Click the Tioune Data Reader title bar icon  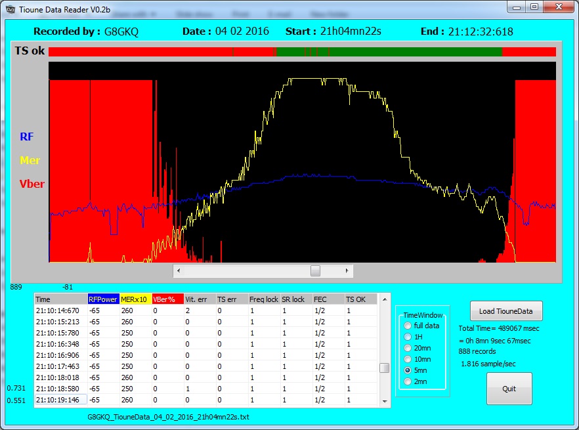(11, 10)
